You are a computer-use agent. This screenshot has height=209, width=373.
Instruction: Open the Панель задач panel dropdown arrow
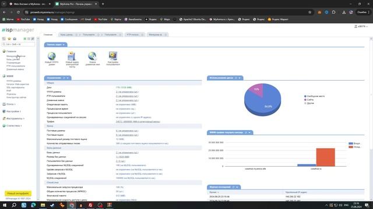tap(64, 45)
